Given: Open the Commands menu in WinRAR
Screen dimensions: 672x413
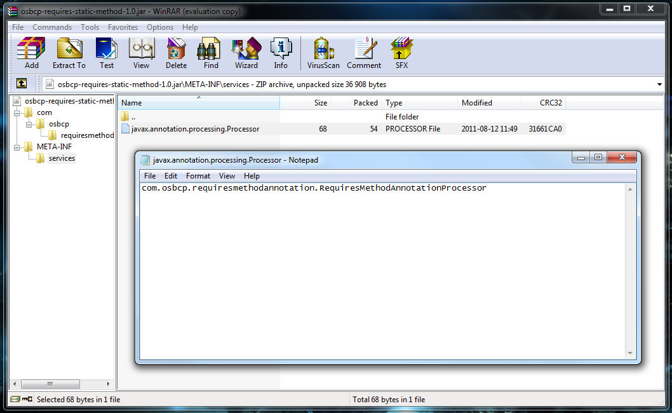Looking at the screenshot, I should coord(52,27).
